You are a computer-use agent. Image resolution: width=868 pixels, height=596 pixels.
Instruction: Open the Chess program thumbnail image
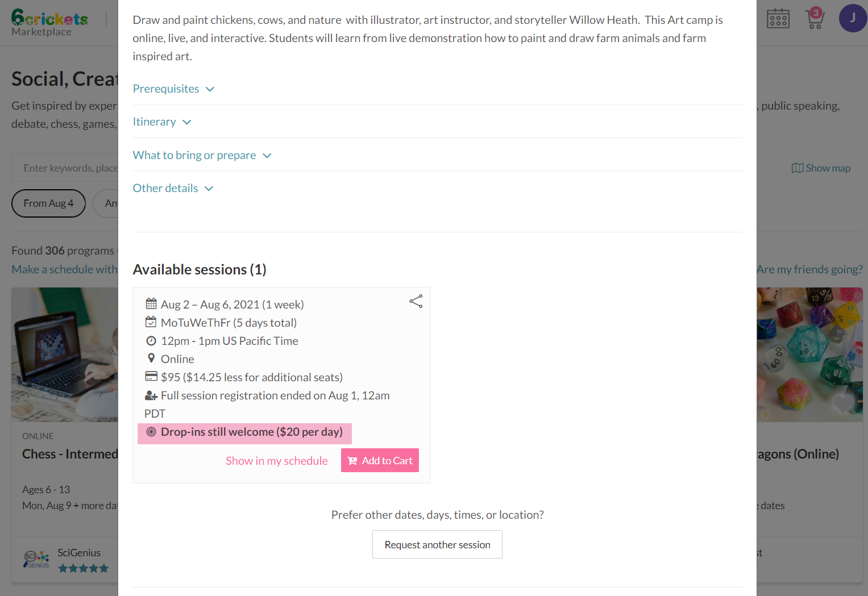(65, 355)
